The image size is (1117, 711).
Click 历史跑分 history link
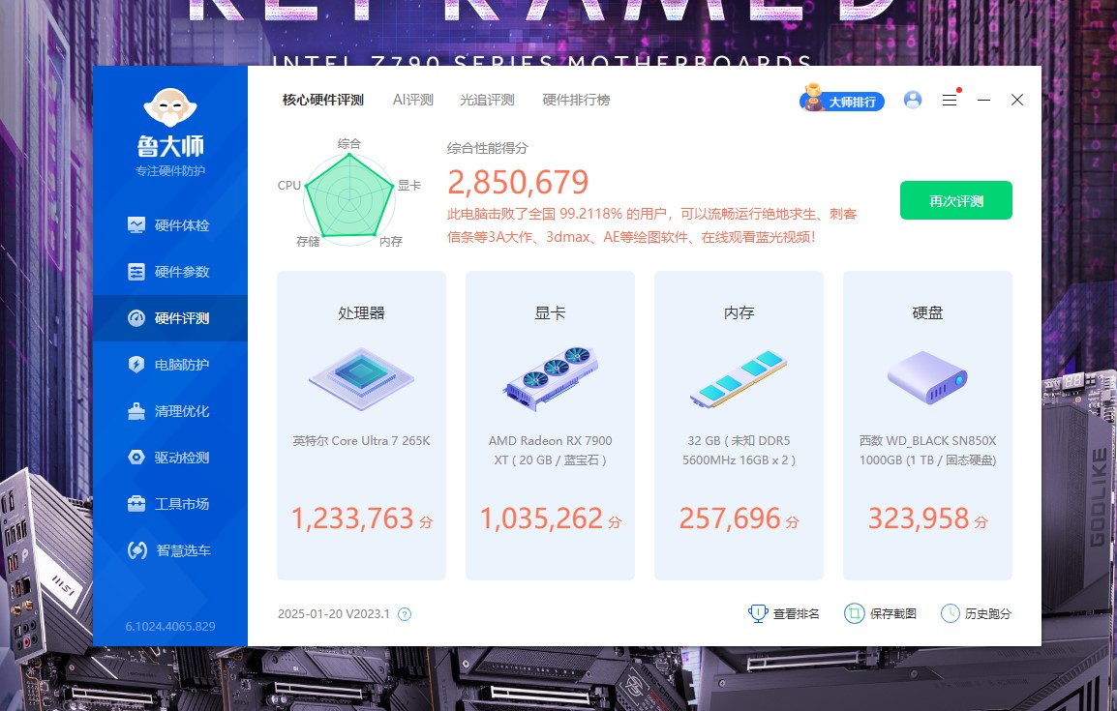click(976, 613)
